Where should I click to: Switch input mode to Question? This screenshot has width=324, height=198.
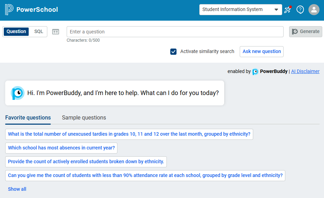point(16,32)
